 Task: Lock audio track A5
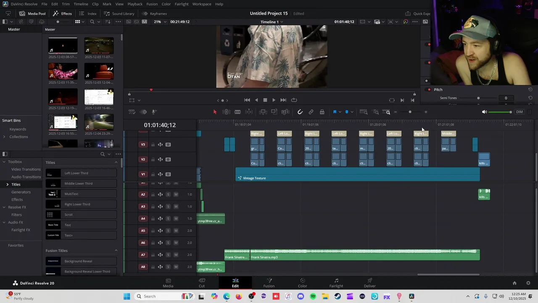click(153, 231)
